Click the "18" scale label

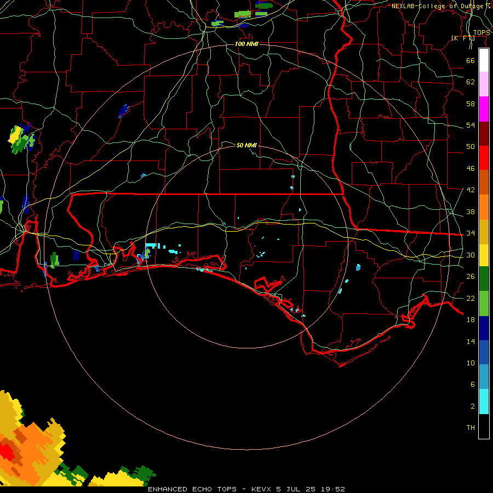[471, 320]
